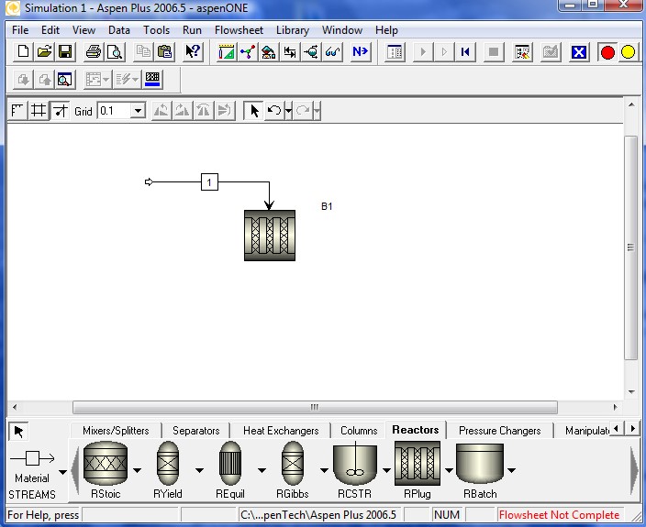Click the Print toolbar icon
The width and height of the screenshot is (646, 527).
click(93, 52)
